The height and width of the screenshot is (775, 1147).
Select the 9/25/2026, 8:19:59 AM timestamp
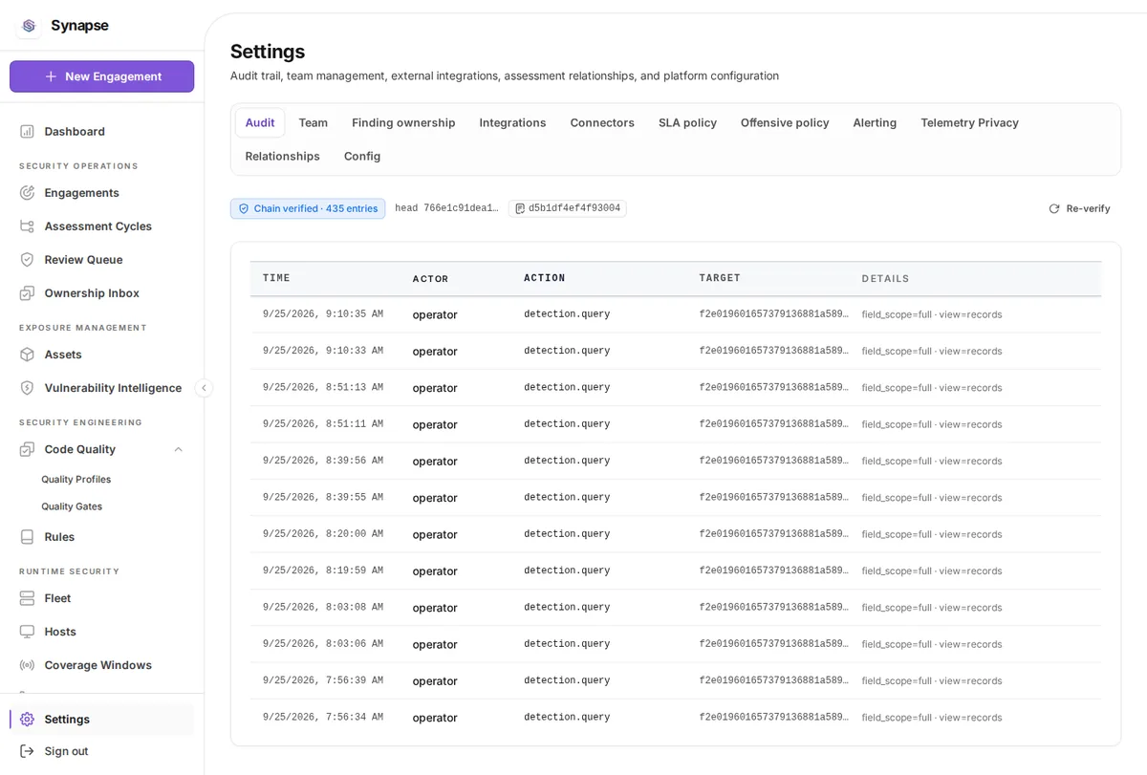pos(323,570)
